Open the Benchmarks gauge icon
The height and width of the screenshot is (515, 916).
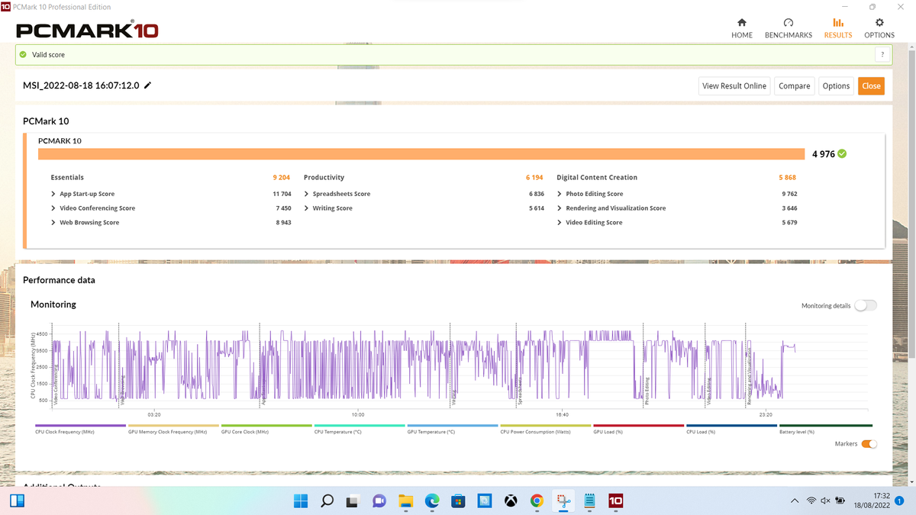789,23
